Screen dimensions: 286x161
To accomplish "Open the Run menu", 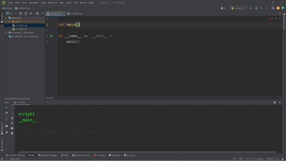I will pos(62,3).
